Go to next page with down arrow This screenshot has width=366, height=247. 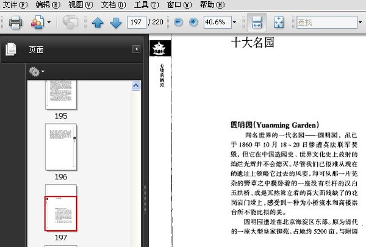[116, 23]
